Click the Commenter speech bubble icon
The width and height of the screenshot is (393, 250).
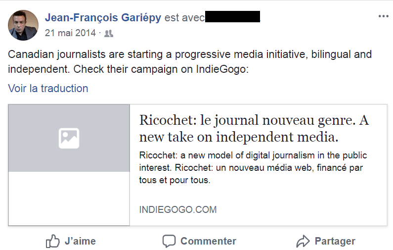[x=169, y=242]
